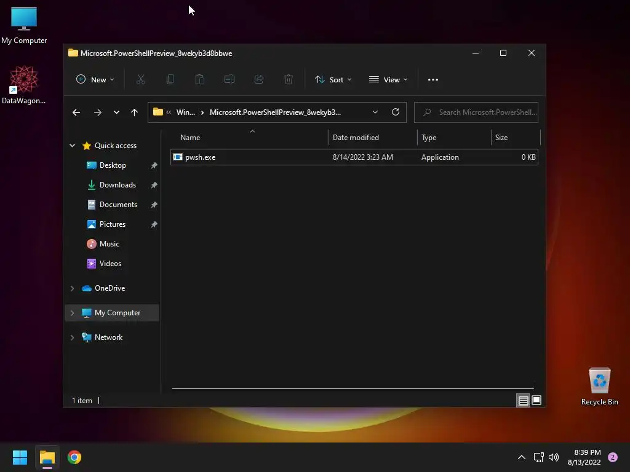
Task: Open the My Computer desktop icon
Action: click(24, 25)
